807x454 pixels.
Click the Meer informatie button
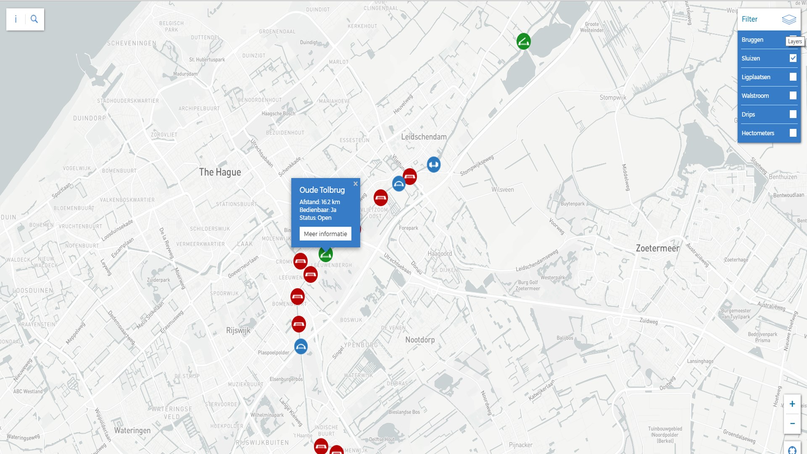[325, 234]
